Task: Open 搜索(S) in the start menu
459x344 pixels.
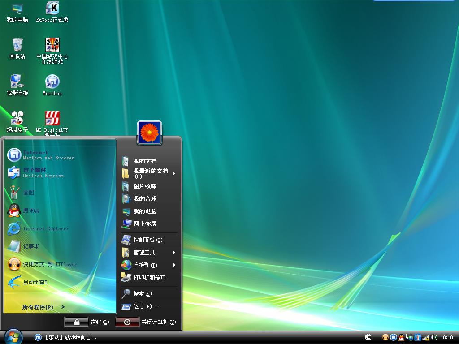Action: 149,294
